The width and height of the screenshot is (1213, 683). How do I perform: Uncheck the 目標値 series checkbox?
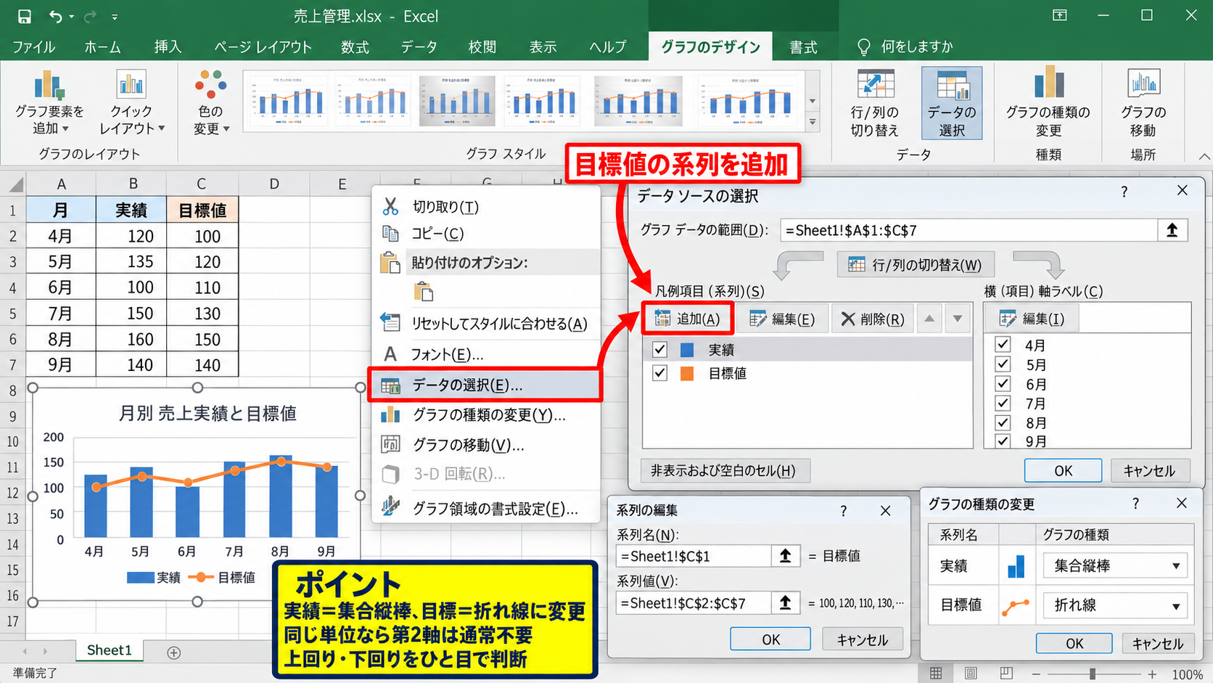[x=659, y=373]
